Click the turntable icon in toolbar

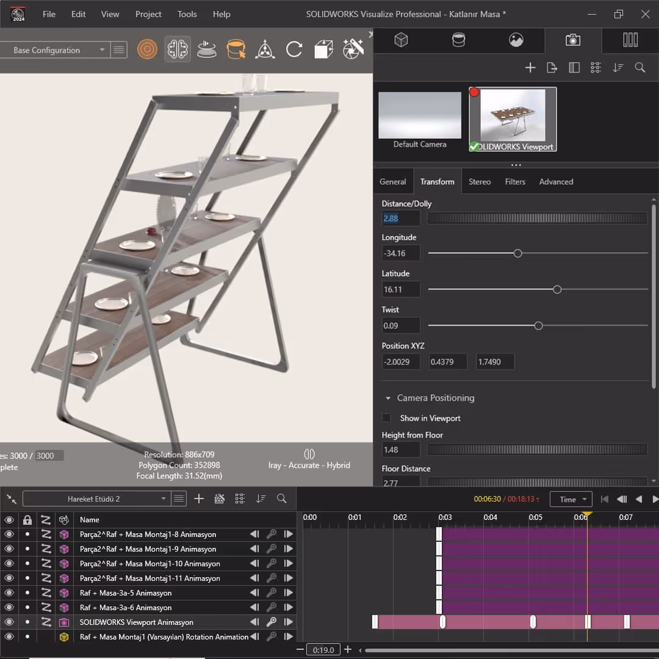point(206,49)
